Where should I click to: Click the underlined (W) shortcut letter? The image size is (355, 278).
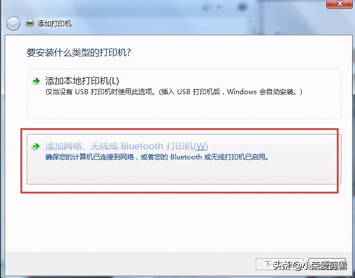point(201,146)
